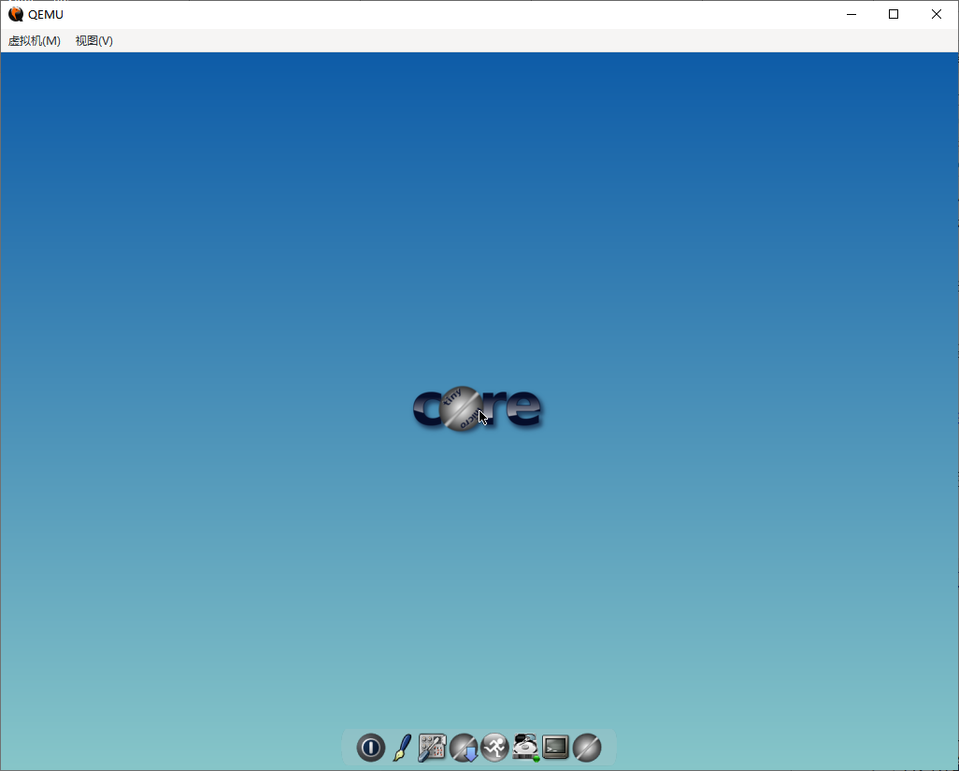Click the QEMU icon in the title bar
Screen dimensions: 959x771
pos(16,14)
